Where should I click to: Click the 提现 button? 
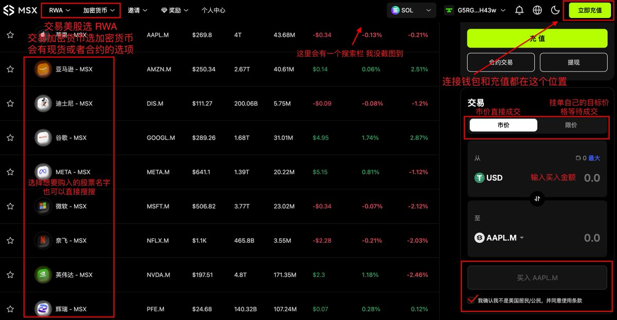(573, 62)
